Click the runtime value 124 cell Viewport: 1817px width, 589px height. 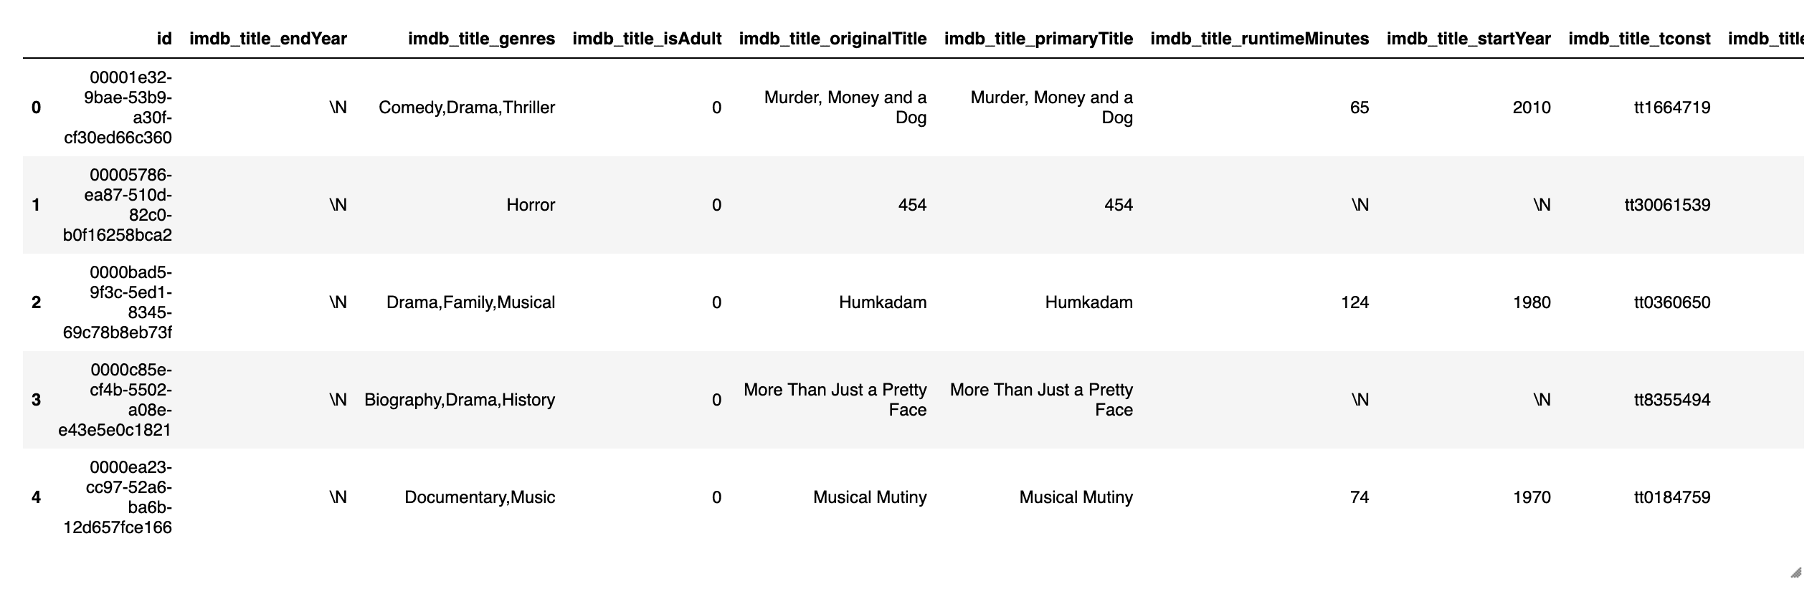click(1355, 302)
